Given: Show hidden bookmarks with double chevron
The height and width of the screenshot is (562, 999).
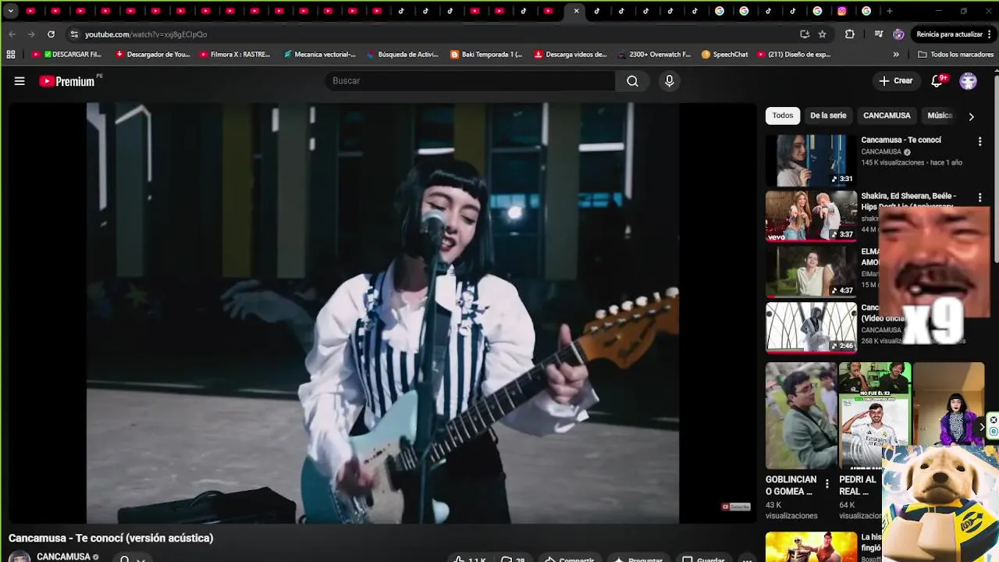Looking at the screenshot, I should point(896,55).
